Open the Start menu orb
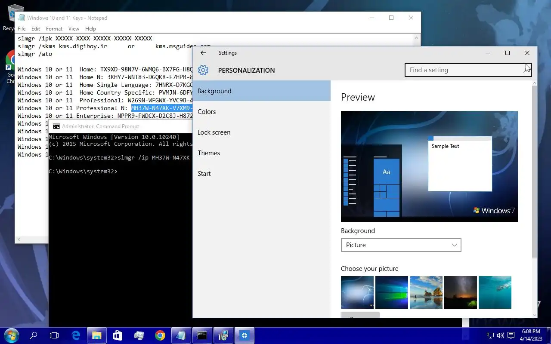Image resolution: width=551 pixels, height=344 pixels. click(x=11, y=335)
